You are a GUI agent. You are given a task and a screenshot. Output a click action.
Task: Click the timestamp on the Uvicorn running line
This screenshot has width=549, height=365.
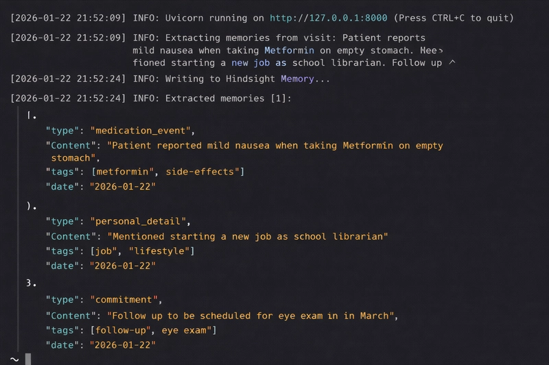point(68,17)
